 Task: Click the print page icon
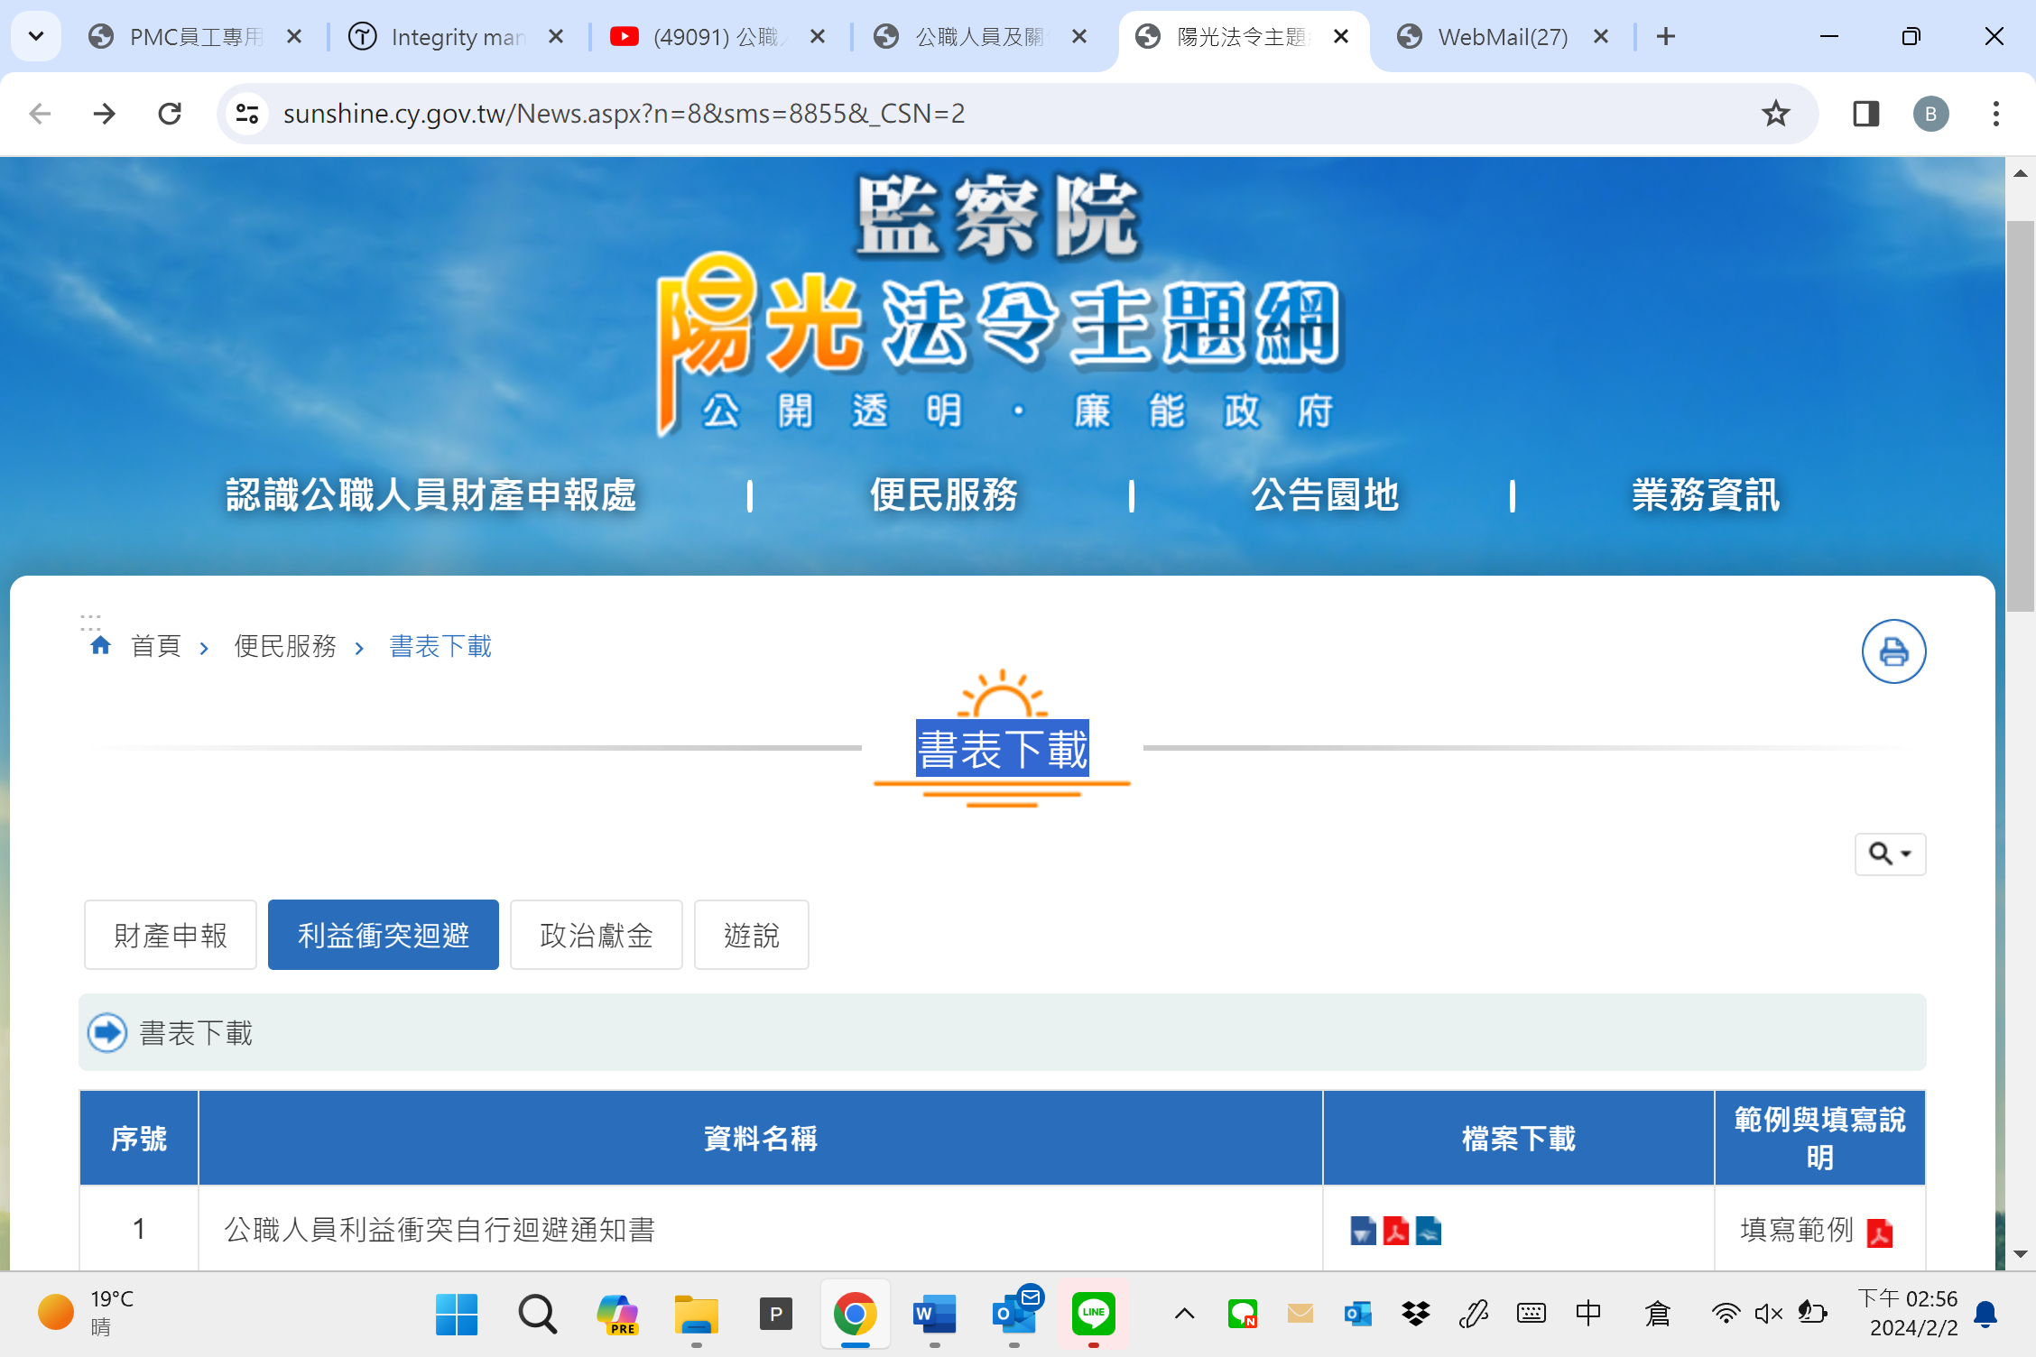point(1893,651)
